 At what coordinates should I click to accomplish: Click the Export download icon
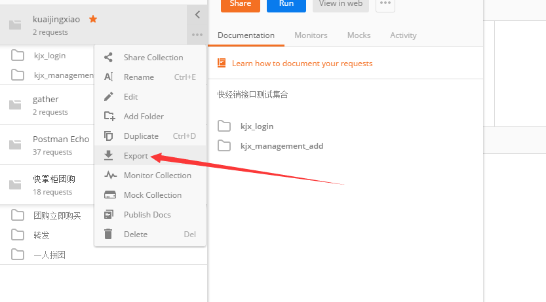(109, 156)
